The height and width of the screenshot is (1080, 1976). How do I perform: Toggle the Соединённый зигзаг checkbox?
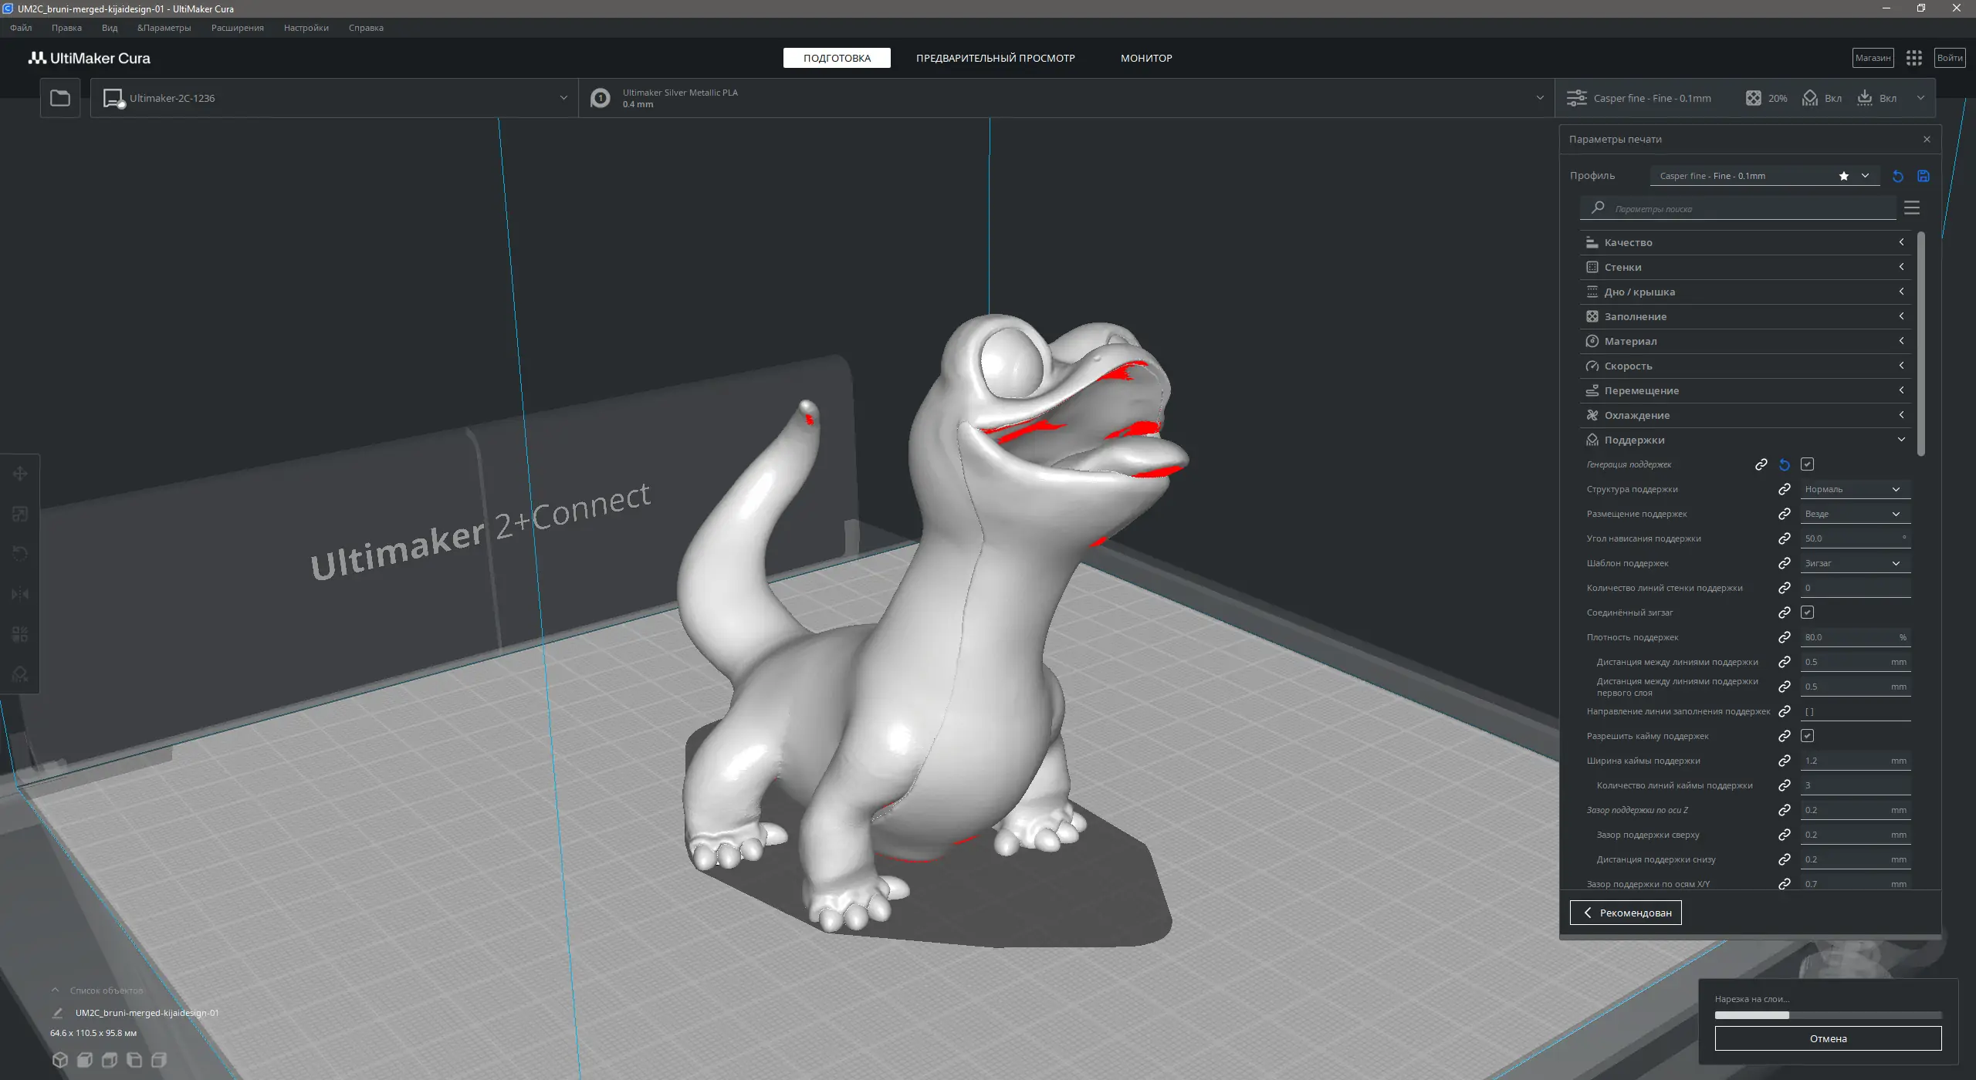(1807, 613)
